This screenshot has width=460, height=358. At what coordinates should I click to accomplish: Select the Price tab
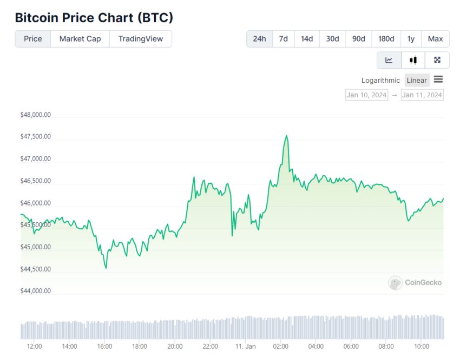coord(33,39)
